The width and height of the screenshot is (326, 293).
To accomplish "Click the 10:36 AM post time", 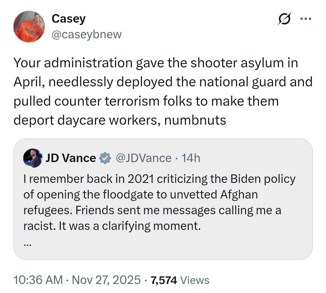I will pos(38,280).
